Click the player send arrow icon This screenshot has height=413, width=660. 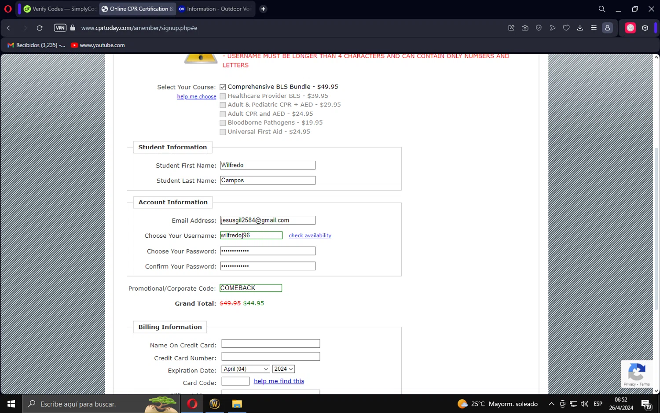553,28
